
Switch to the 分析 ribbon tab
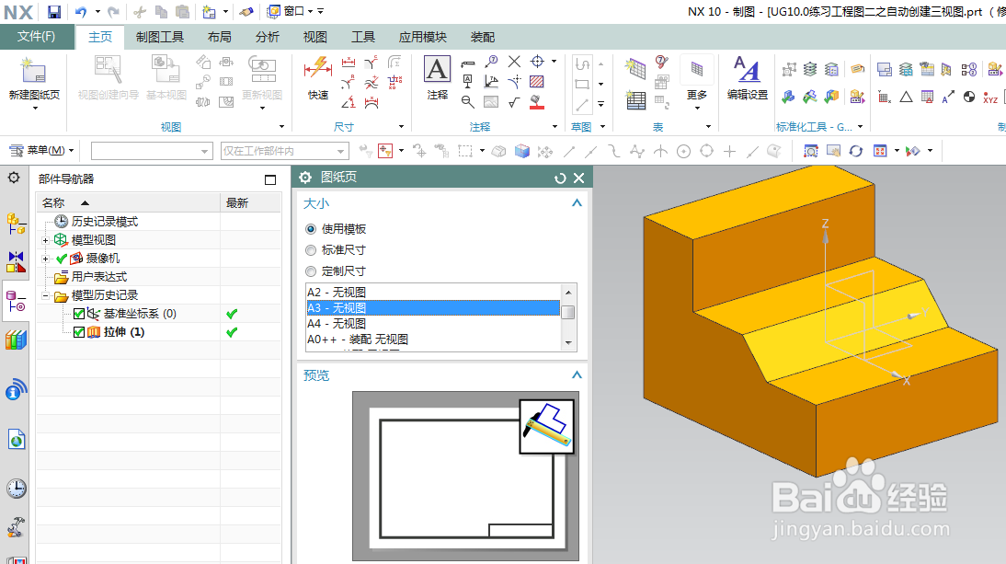click(x=268, y=37)
